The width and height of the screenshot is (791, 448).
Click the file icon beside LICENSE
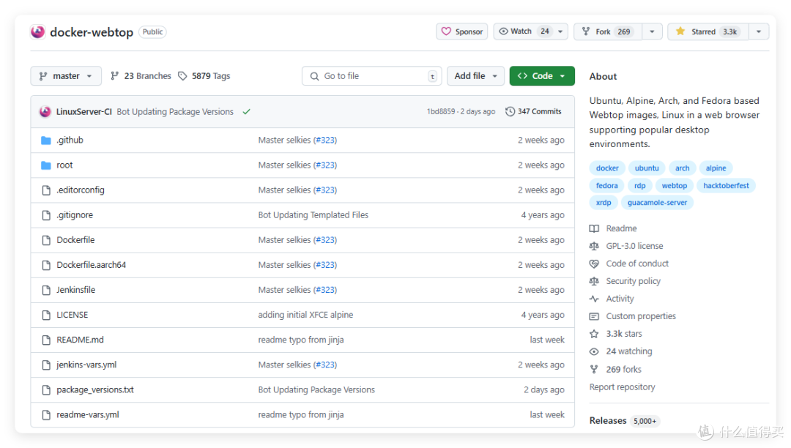(x=46, y=315)
